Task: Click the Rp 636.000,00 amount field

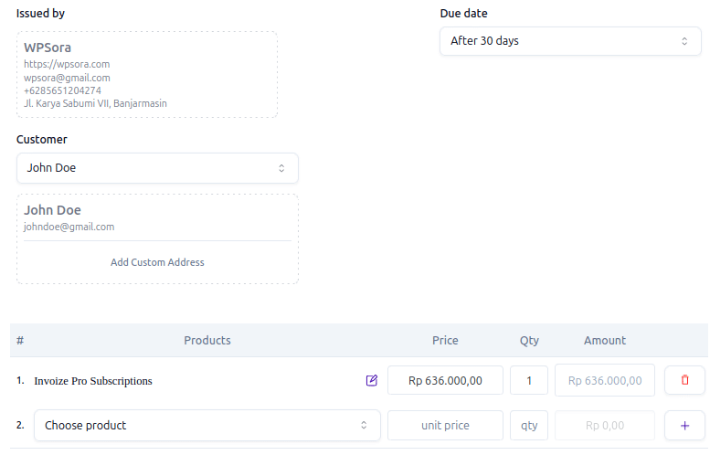Action: [604, 380]
